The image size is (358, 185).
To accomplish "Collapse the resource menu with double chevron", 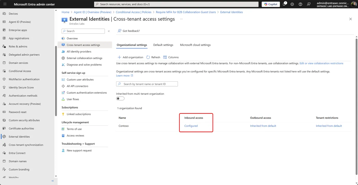I will tap(109, 31).
